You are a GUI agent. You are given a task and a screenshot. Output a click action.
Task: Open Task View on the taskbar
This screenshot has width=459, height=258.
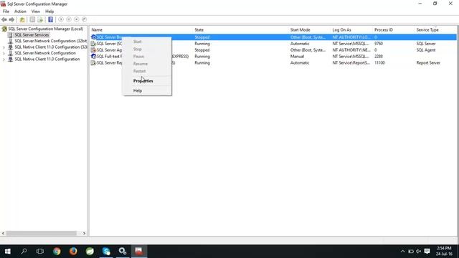point(40,252)
